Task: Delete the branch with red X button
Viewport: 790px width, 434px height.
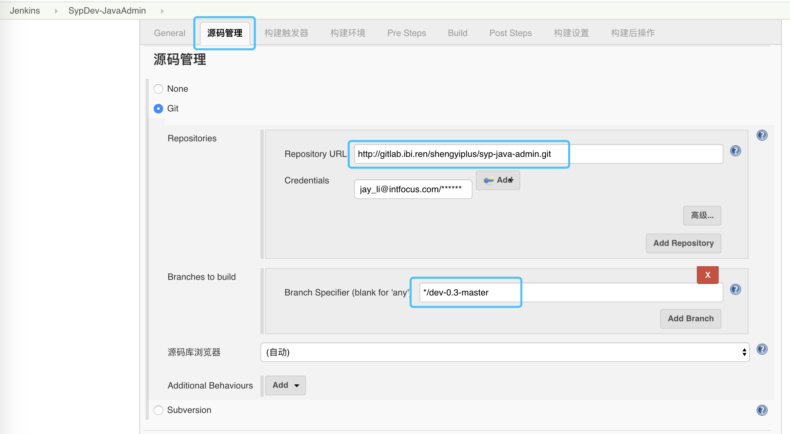Action: point(707,275)
